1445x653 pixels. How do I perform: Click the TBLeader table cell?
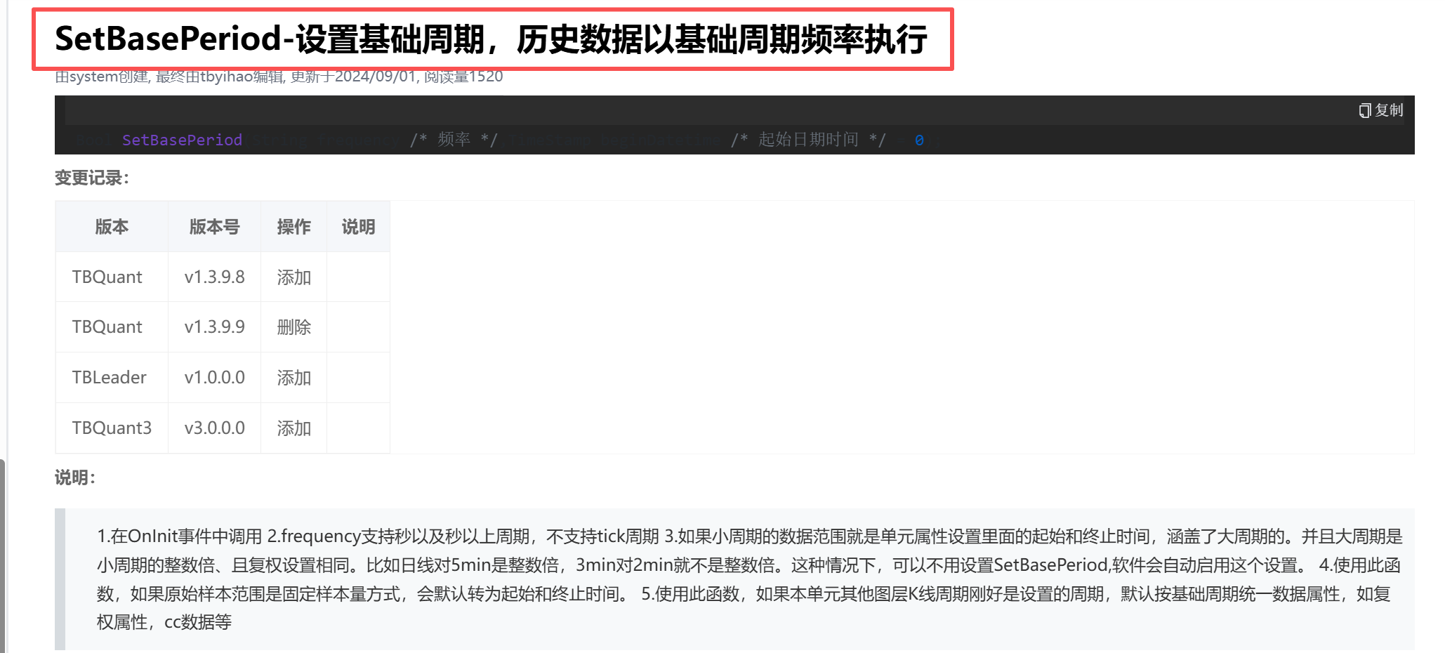[109, 378]
